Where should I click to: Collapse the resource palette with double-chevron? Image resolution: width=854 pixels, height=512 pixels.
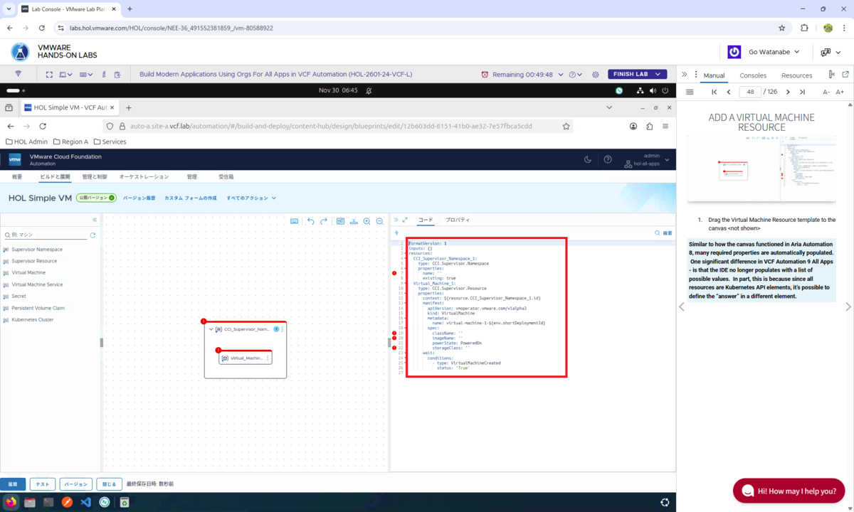pos(95,220)
